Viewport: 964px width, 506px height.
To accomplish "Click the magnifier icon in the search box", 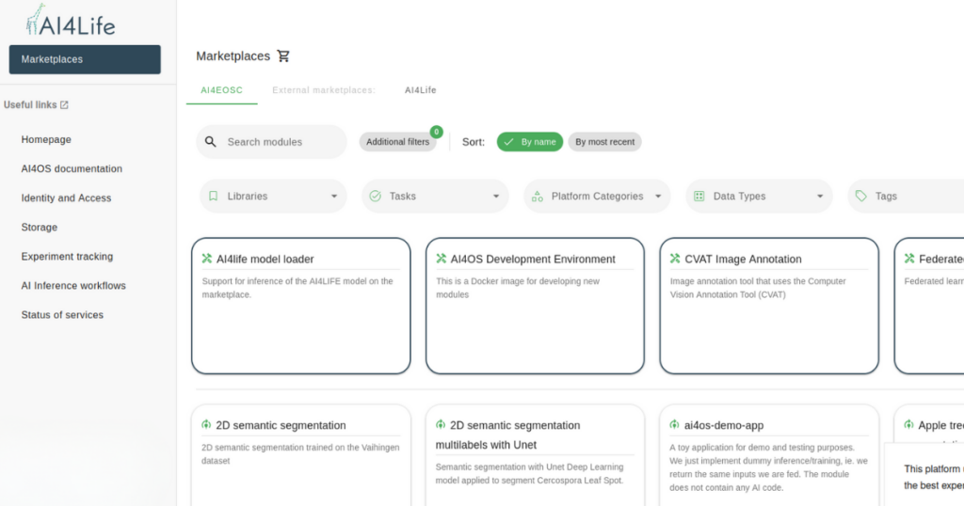I will pos(210,142).
